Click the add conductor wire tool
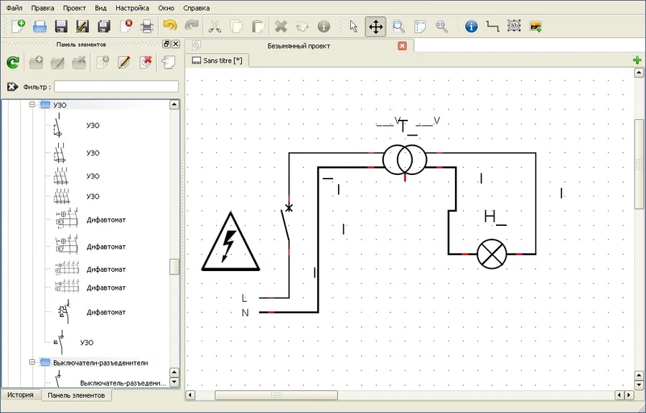This screenshot has width=646, height=413. click(x=492, y=27)
